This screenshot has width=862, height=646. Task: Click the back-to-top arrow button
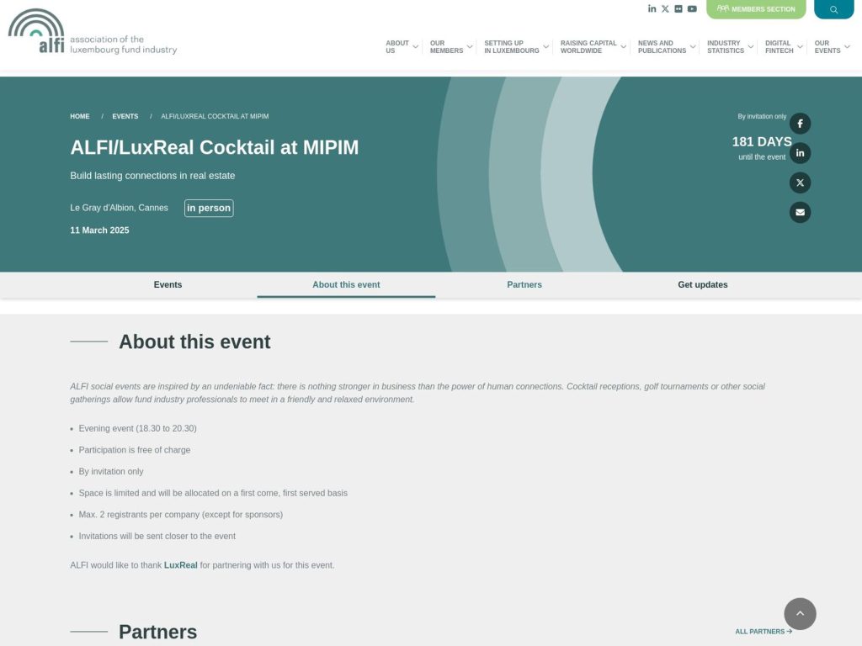coord(799,614)
